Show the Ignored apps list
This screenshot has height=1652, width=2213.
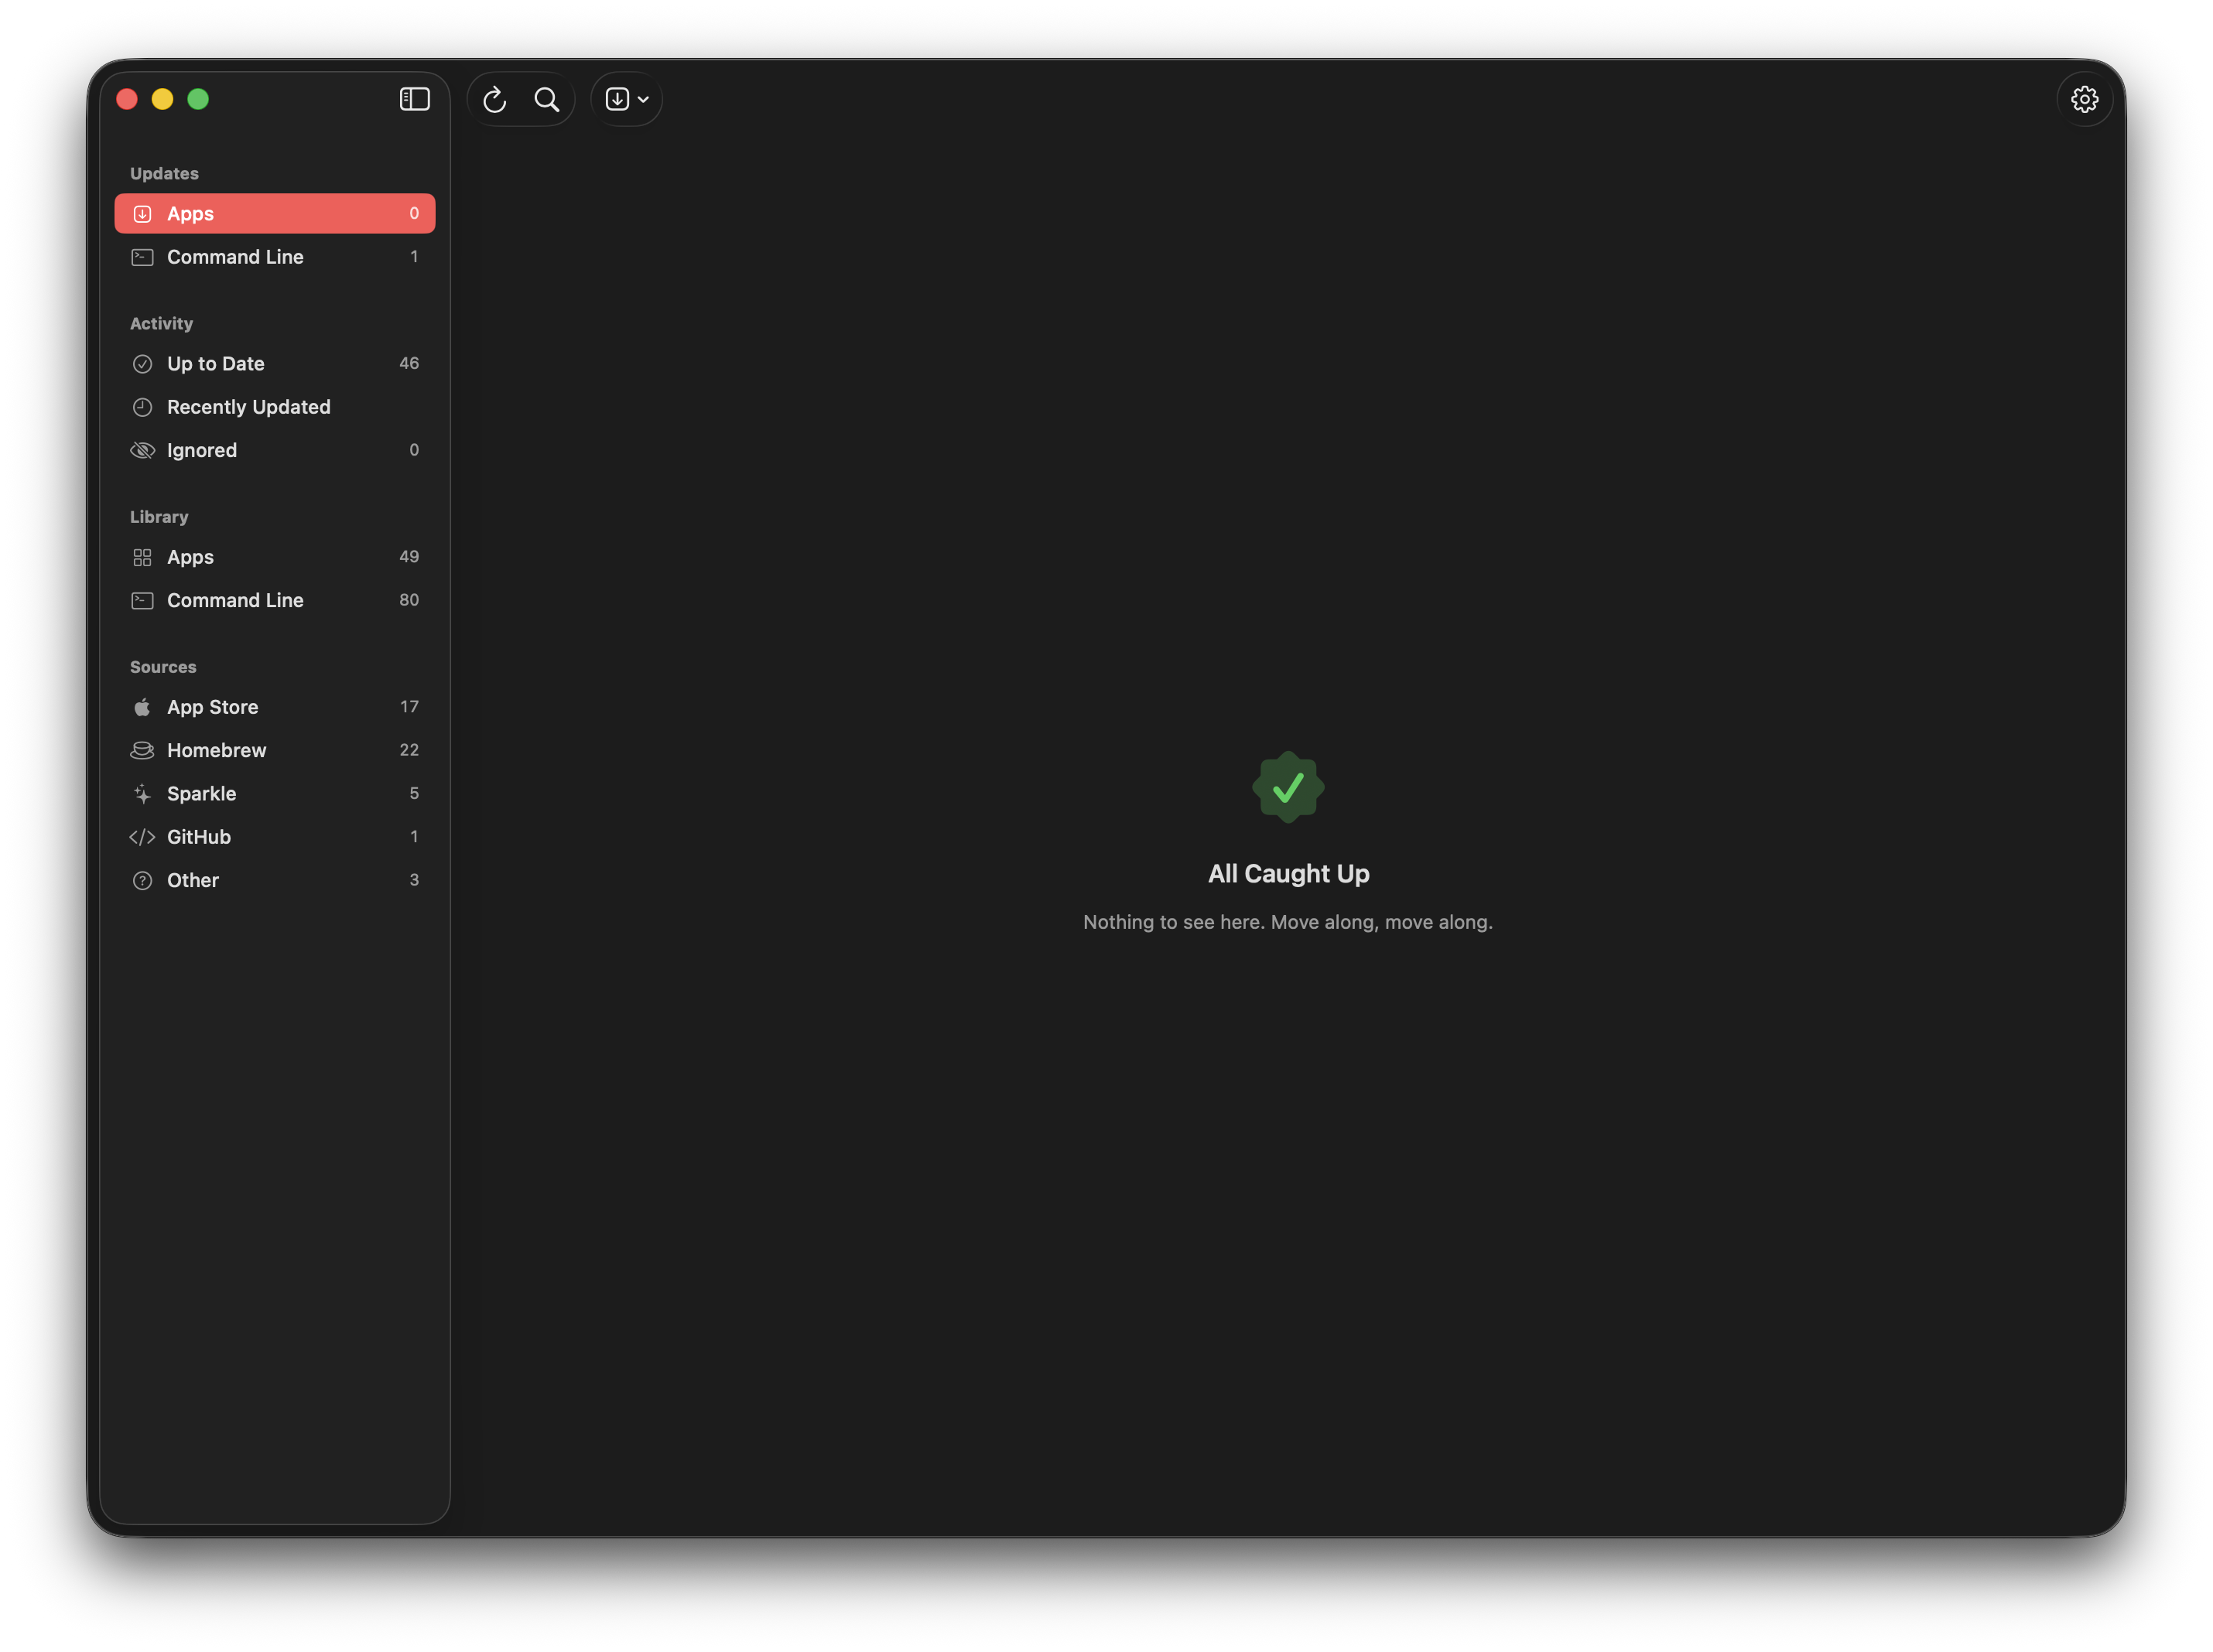pos(274,450)
